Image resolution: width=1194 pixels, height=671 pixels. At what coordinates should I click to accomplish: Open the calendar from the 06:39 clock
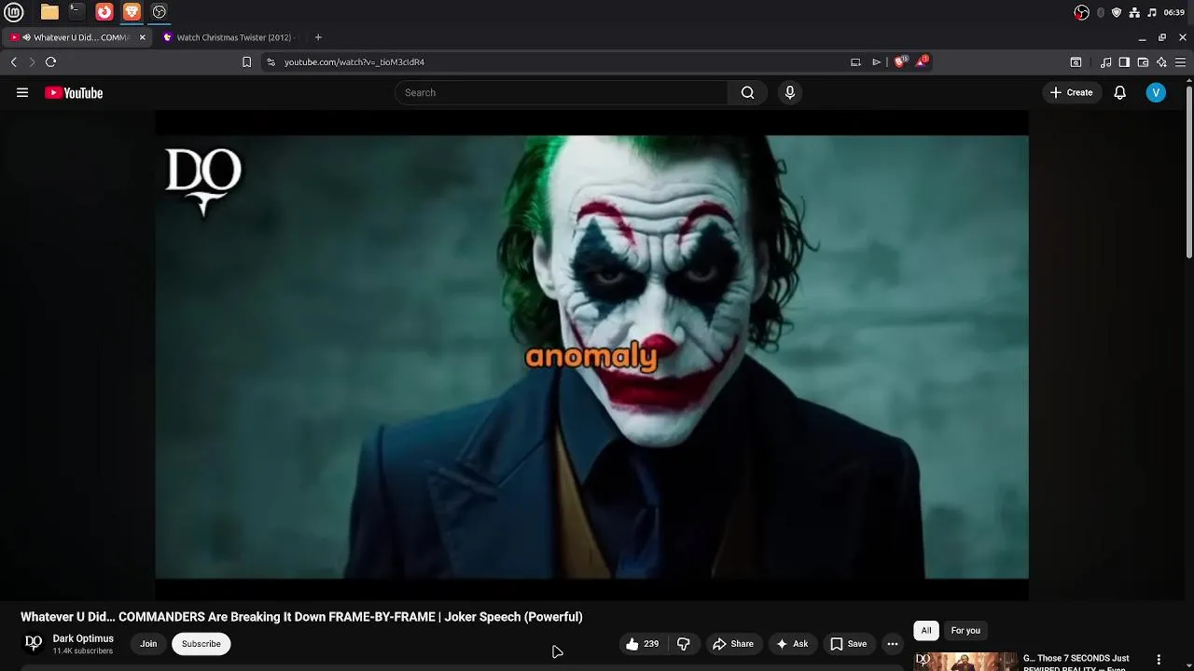pos(1174,12)
